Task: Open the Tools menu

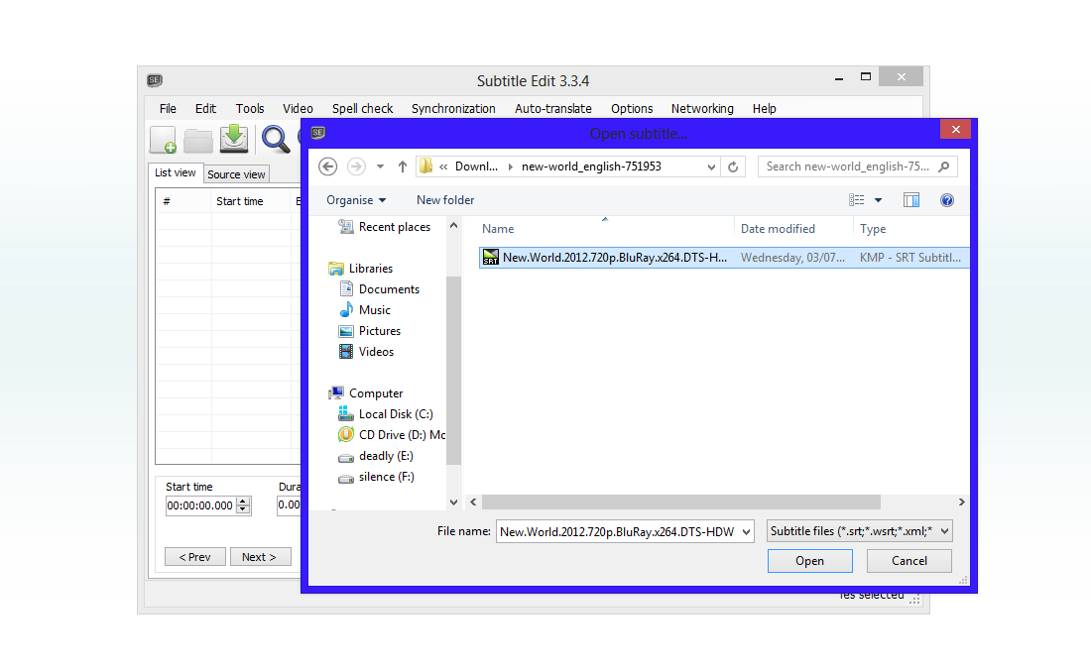Action: pyautogui.click(x=250, y=108)
